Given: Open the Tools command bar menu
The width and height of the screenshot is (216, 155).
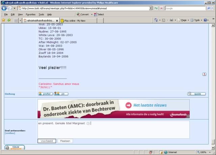Looking at the screenshot, I should [x=196, y=20].
